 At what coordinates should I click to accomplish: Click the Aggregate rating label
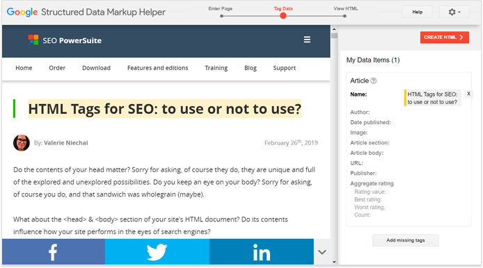point(372,183)
